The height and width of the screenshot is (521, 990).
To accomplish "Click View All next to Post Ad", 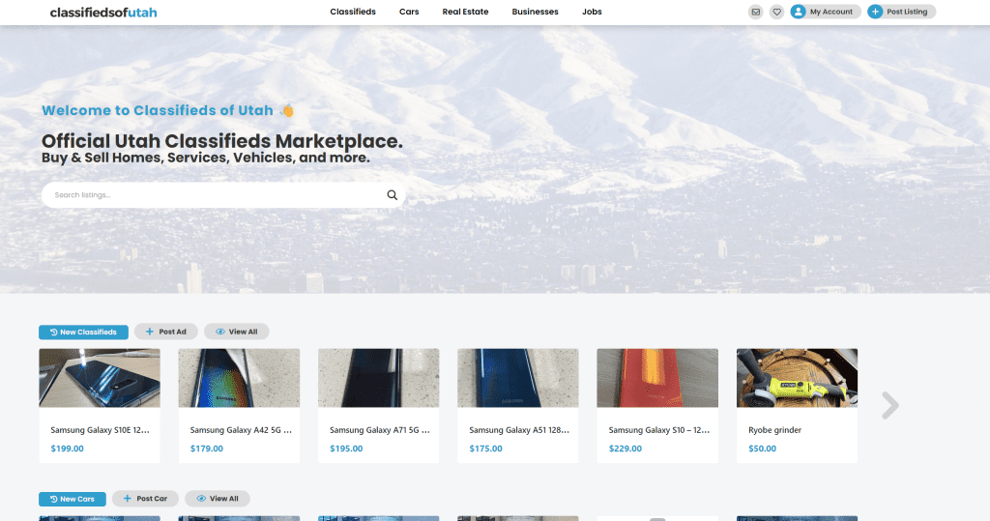I will pyautogui.click(x=237, y=332).
